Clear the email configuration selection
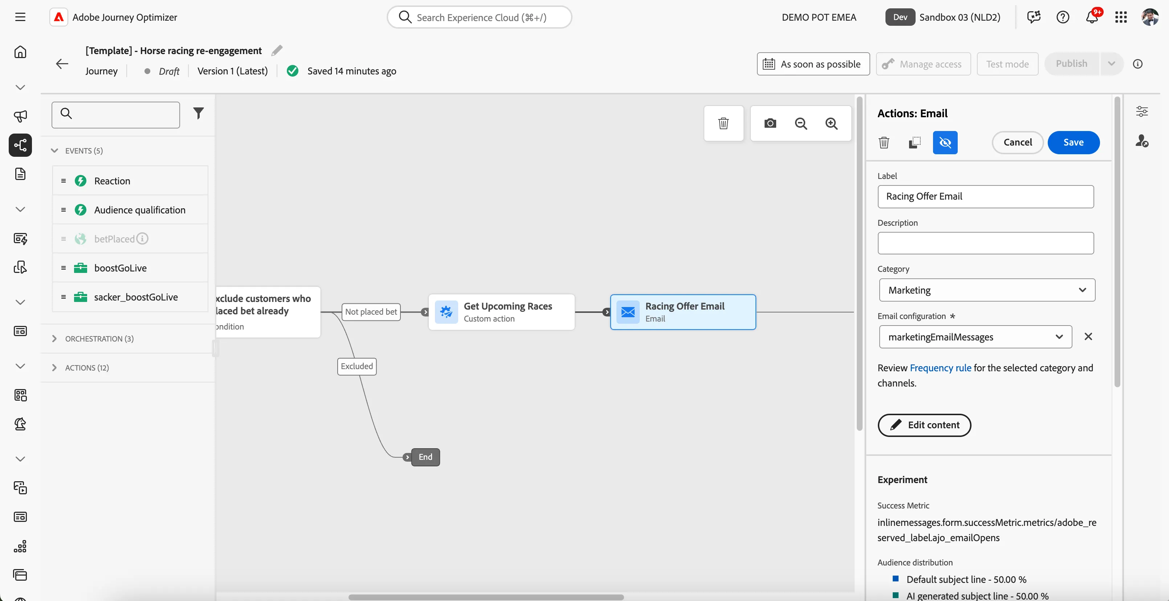The image size is (1169, 601). 1088,336
